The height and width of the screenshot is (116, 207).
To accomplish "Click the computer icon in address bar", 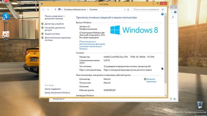I will 59,9.
